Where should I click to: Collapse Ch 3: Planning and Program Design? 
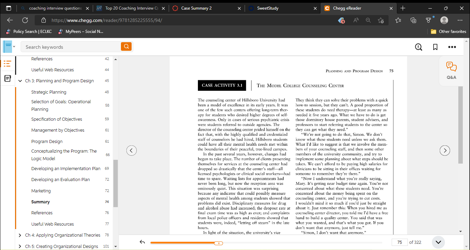20,81
